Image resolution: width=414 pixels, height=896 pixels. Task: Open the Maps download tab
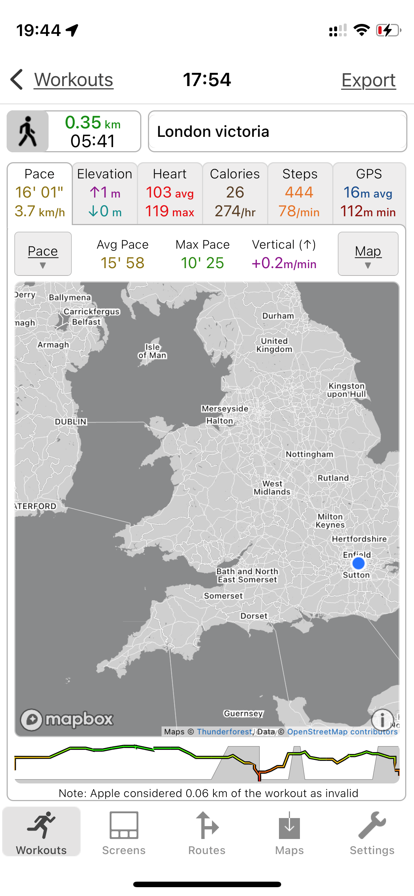click(x=290, y=833)
